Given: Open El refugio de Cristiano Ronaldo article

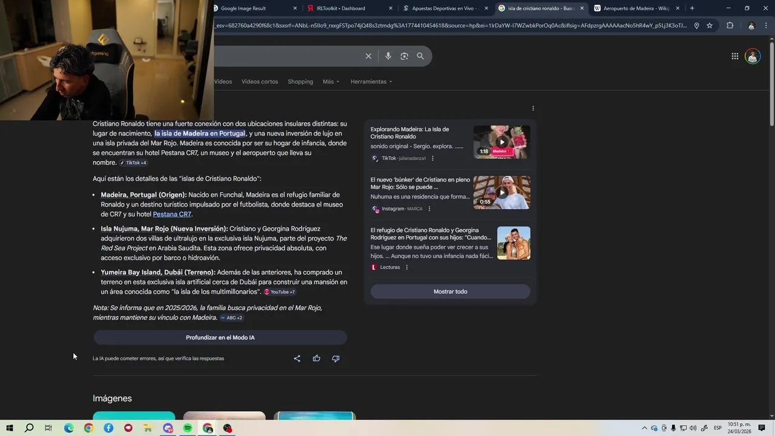Looking at the screenshot, I should 431,234.
